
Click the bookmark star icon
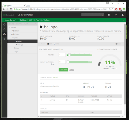(x=112, y=9)
